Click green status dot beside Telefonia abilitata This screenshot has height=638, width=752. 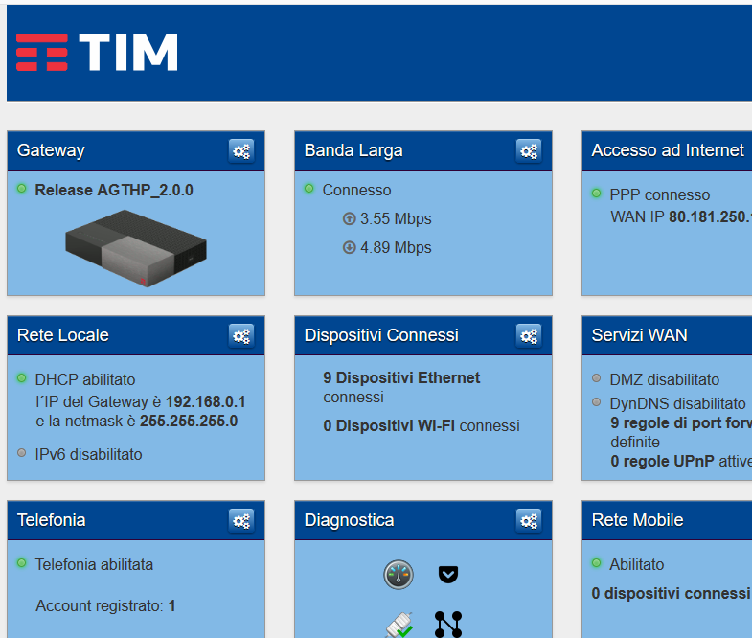(22, 562)
